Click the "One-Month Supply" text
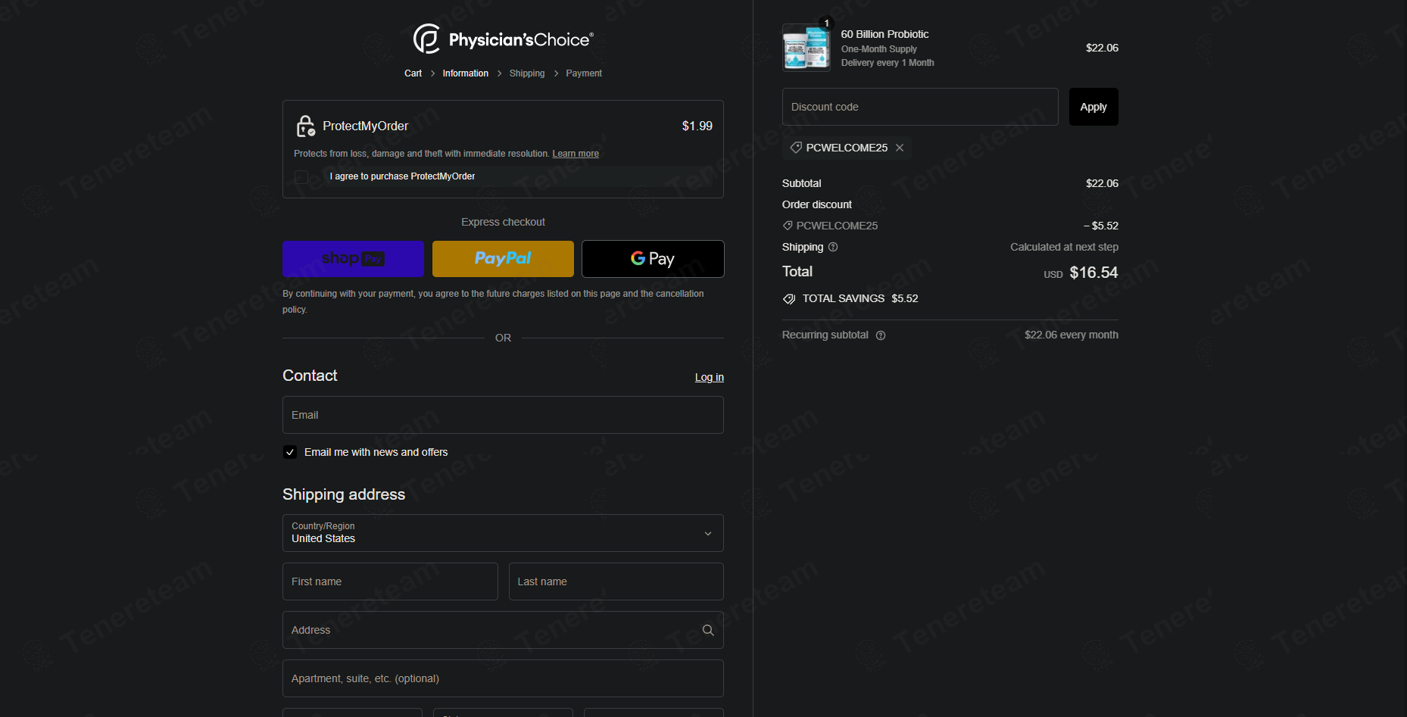The width and height of the screenshot is (1407, 717). tap(878, 49)
